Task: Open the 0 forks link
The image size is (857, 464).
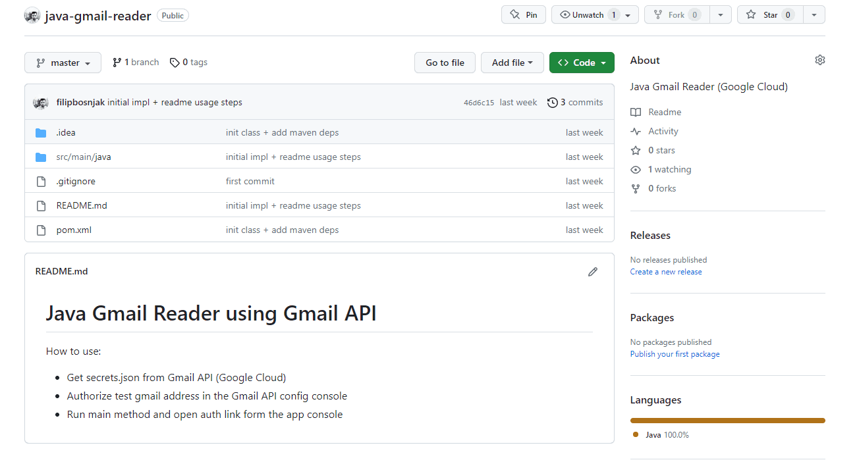Action: 662,188
